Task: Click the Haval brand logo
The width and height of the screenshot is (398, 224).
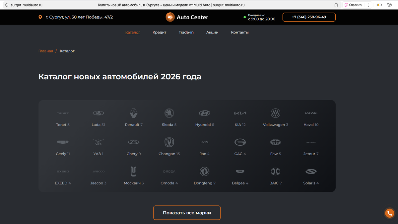Action: pos(311,113)
